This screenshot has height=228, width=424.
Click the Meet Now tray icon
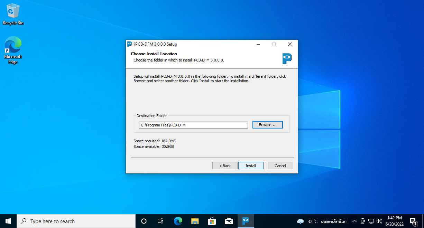363,221
